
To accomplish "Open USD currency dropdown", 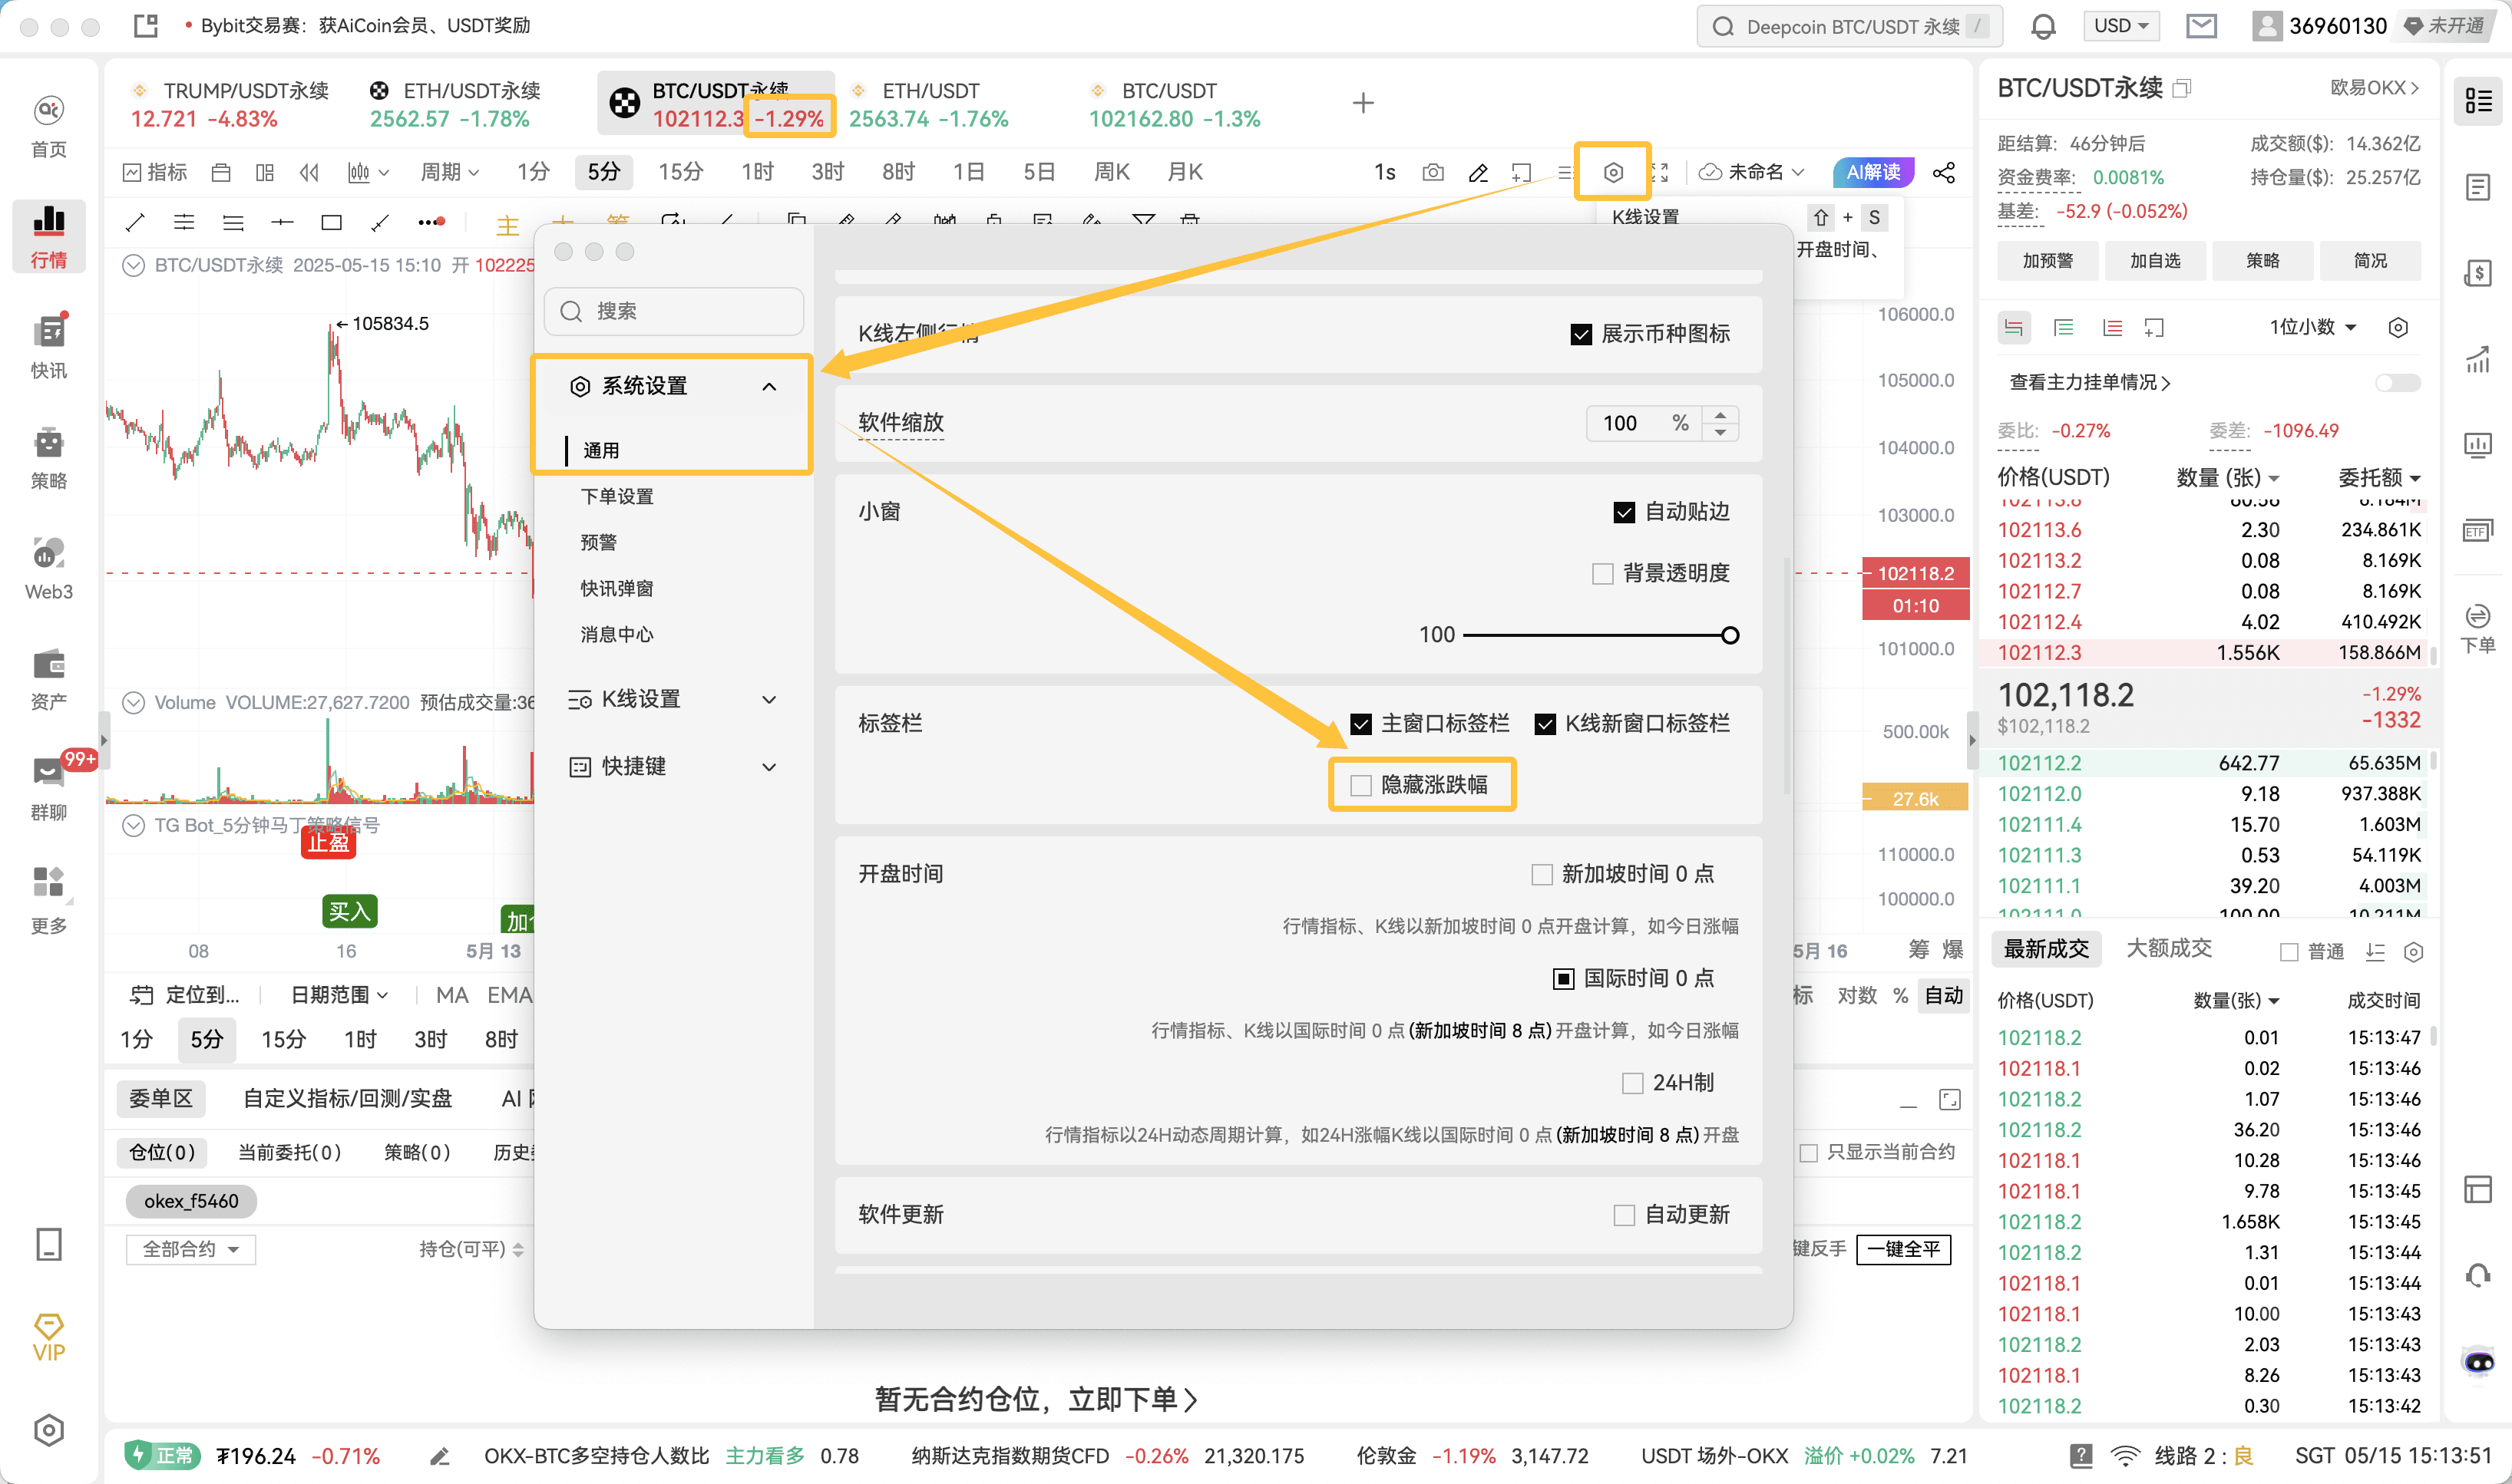I will coord(2121,26).
